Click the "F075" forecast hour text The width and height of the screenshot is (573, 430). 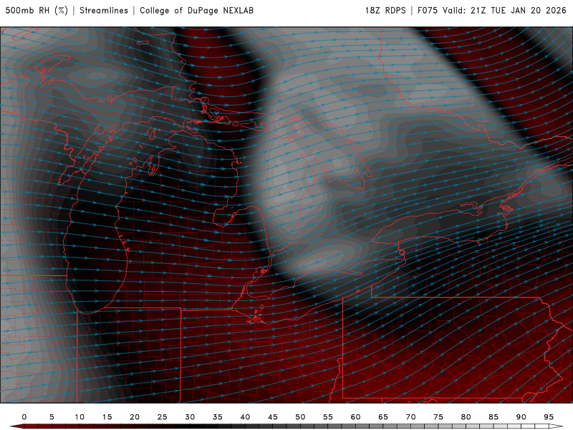pos(428,10)
